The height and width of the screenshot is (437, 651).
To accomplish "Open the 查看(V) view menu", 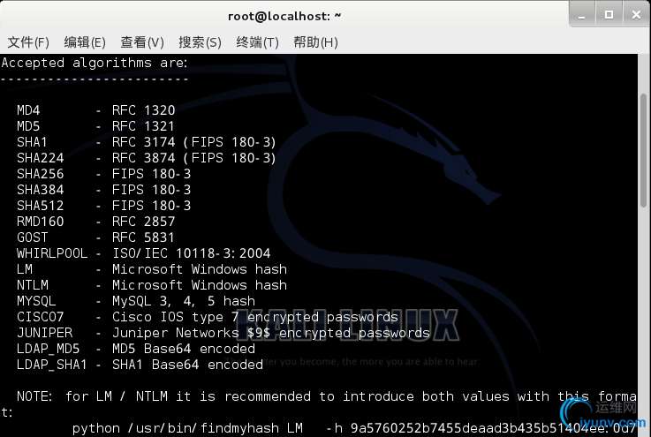I will 142,42.
